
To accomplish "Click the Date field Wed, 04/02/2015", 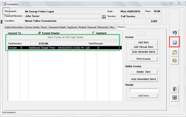I will 132,11.
